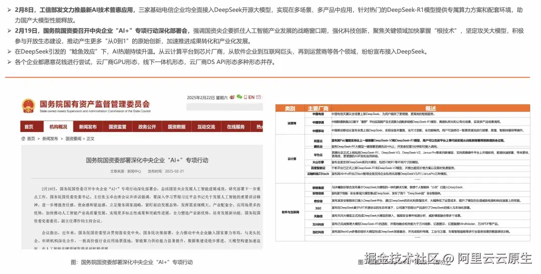Click 国资要闻 breadcrumb link
The height and width of the screenshot is (274, 541).
click(x=74, y=138)
